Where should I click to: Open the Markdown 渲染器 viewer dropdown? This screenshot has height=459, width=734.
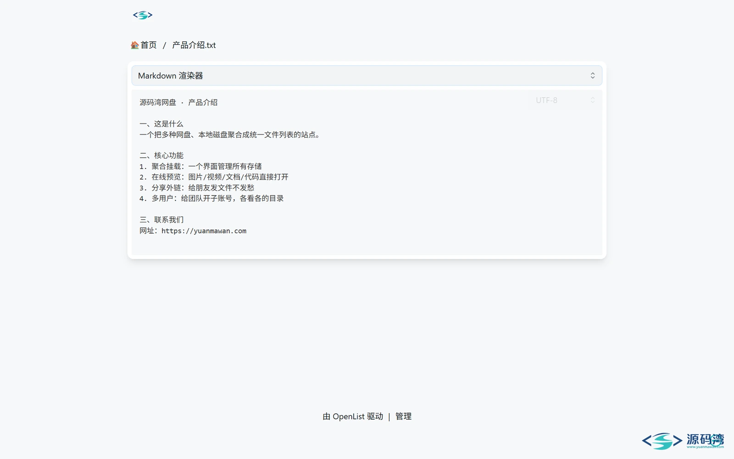[367, 76]
